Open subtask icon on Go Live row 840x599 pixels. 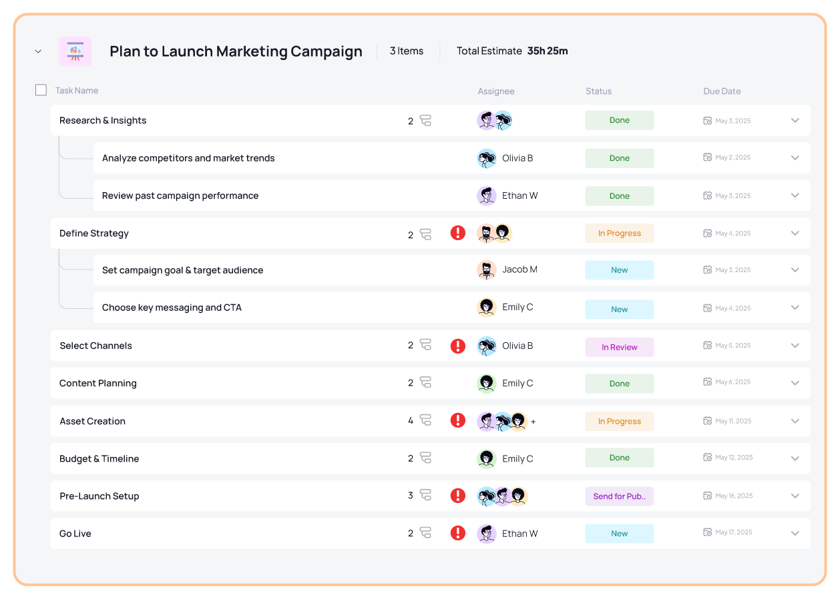point(425,533)
